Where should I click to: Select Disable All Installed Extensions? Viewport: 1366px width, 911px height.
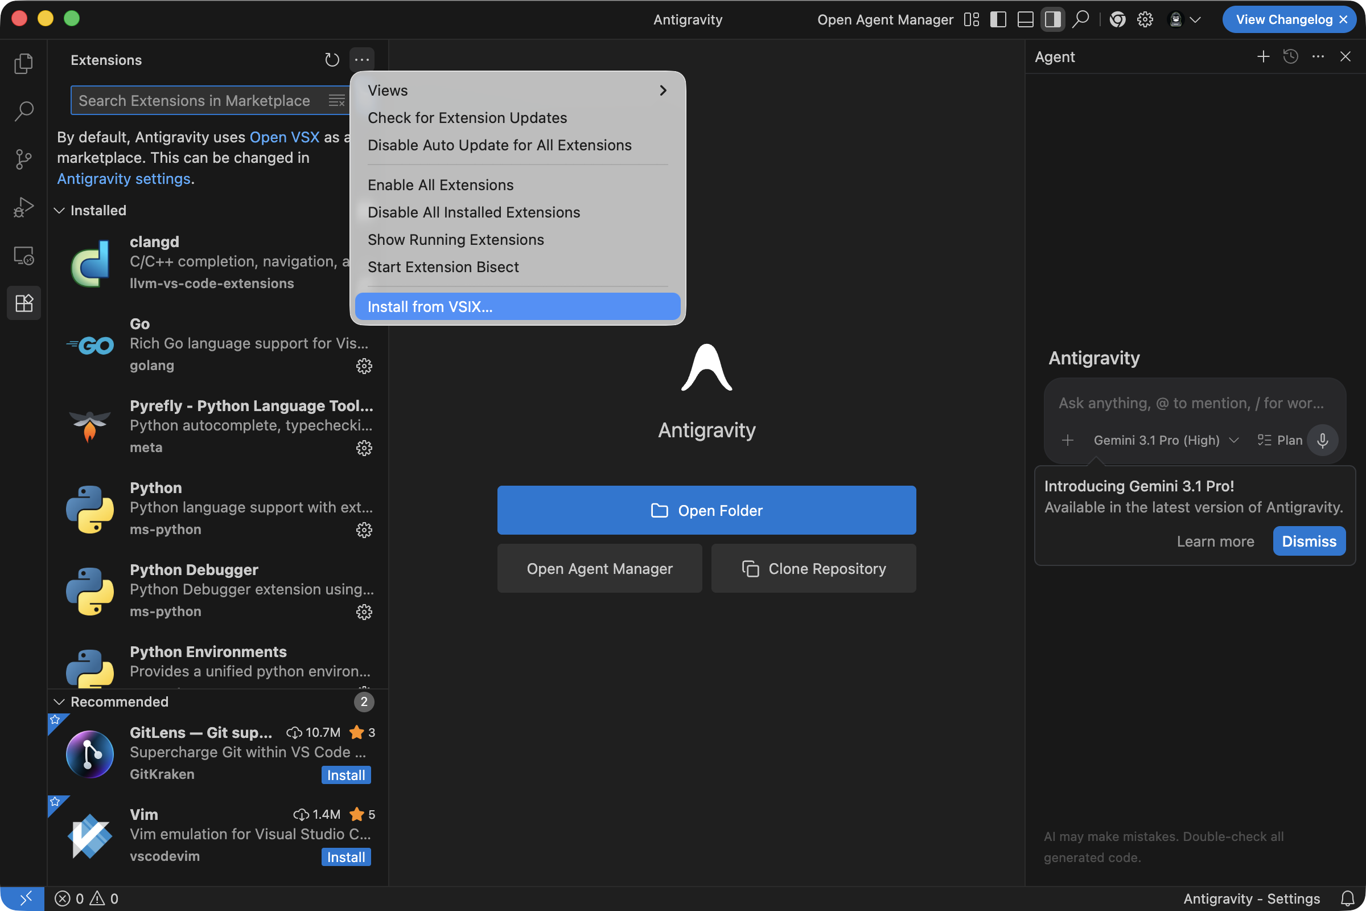[517, 212]
